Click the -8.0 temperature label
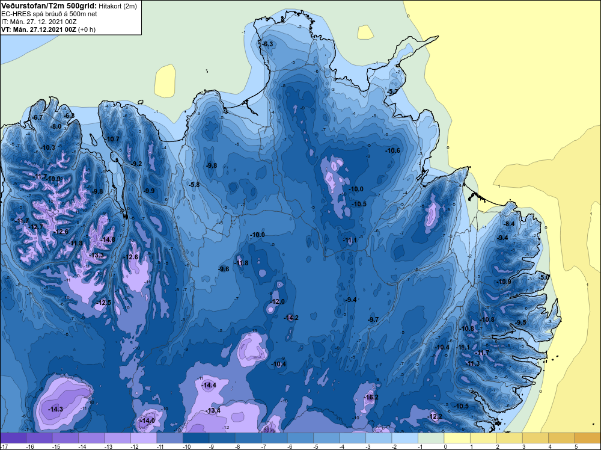The image size is (601, 450). point(56,126)
